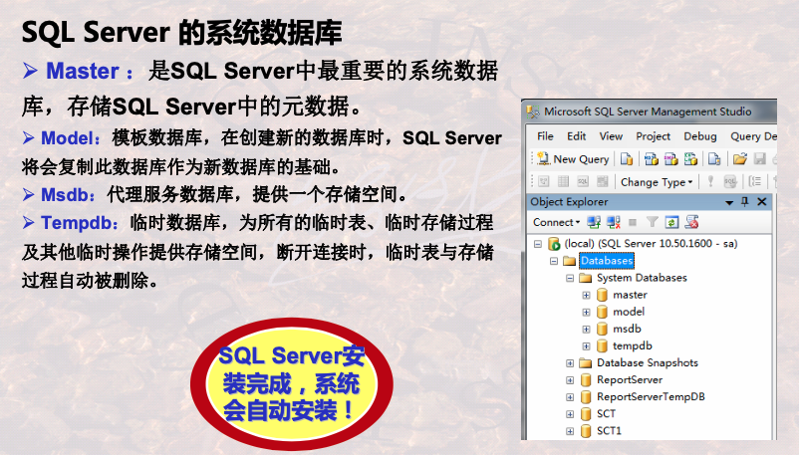Click the Show Criteria Pane grid icon
This screenshot has width=799, height=455.
click(x=563, y=181)
